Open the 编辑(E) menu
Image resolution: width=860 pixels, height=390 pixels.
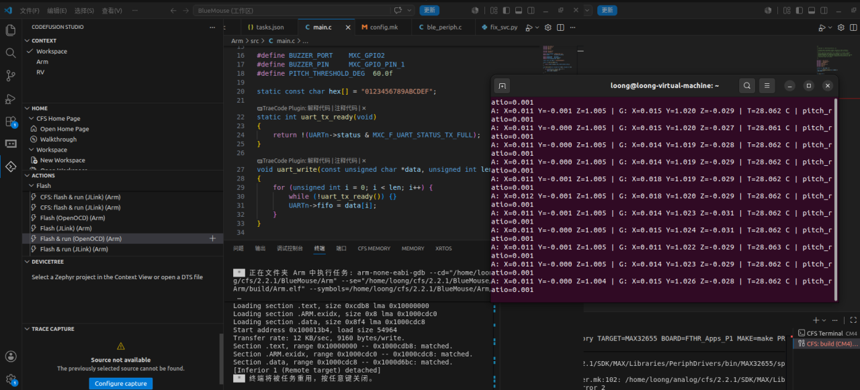(x=57, y=11)
